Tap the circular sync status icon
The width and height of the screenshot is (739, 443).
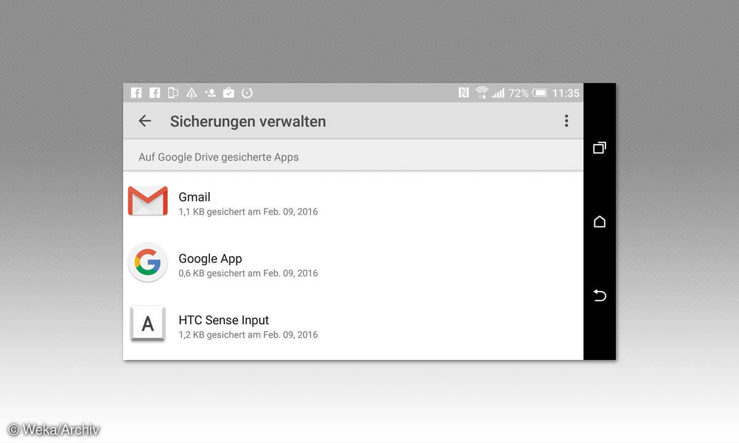tap(247, 93)
